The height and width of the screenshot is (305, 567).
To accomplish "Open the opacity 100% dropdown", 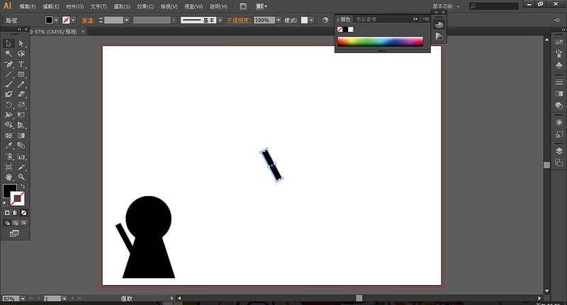I will (276, 21).
